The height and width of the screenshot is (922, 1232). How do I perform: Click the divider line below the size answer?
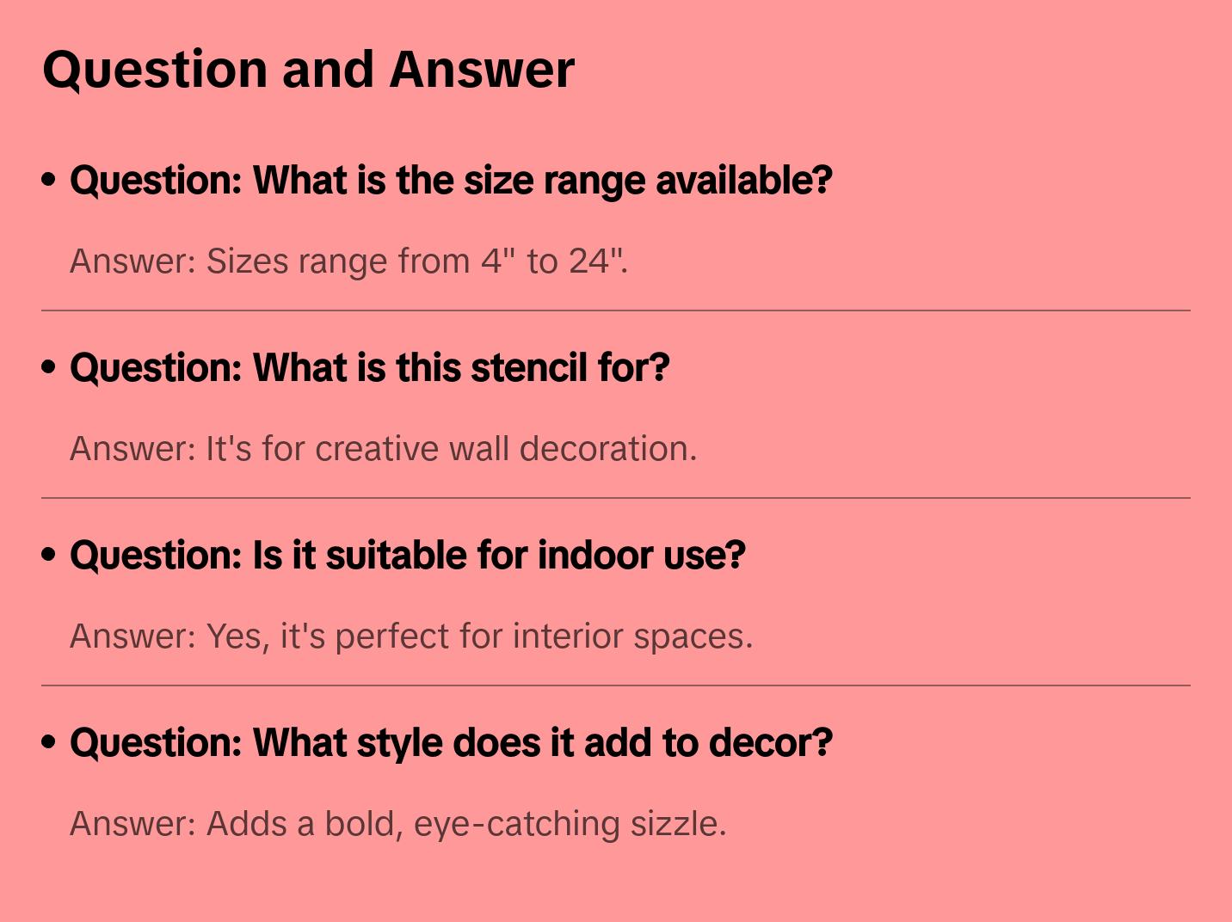pos(616,310)
